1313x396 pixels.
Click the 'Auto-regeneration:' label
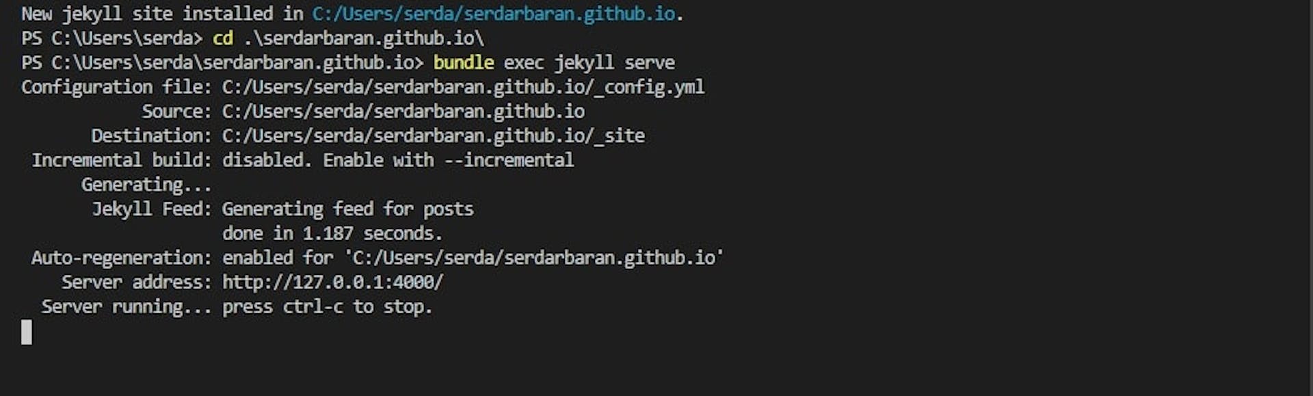coord(122,258)
